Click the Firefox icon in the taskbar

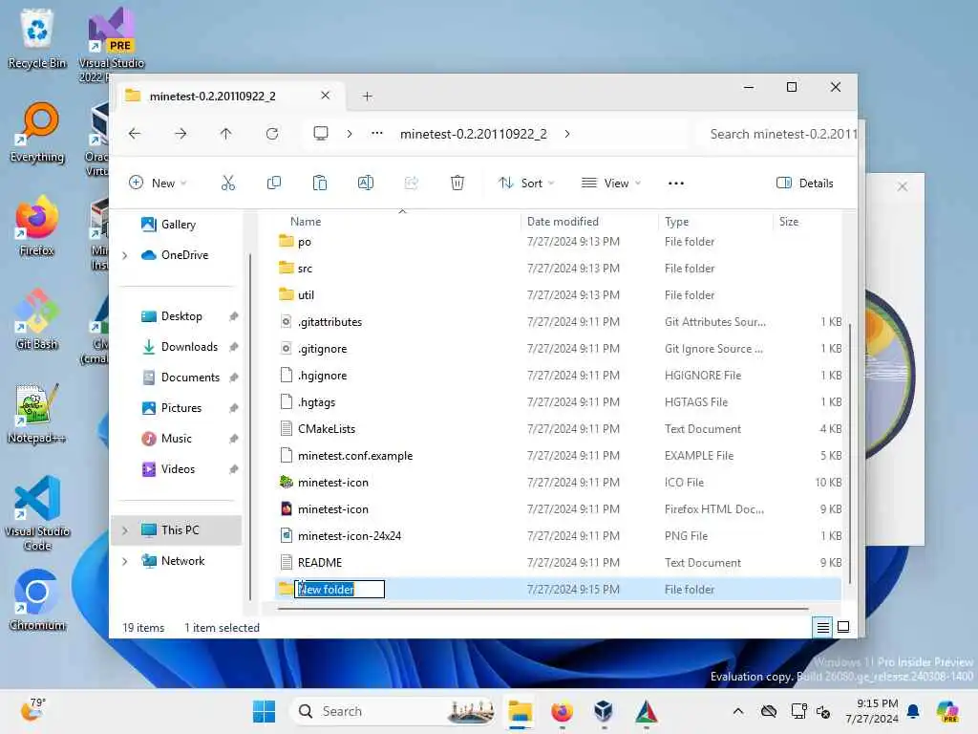coord(562,711)
